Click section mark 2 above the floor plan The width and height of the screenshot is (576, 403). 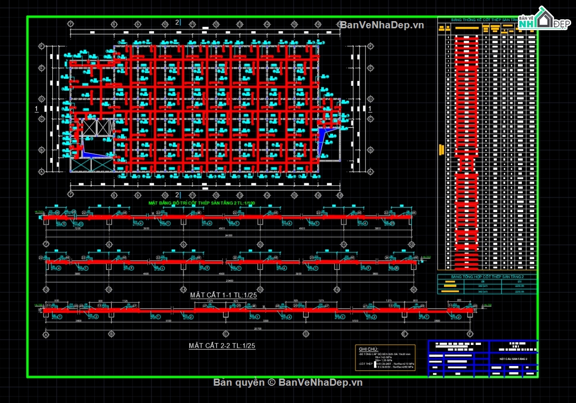point(177,23)
